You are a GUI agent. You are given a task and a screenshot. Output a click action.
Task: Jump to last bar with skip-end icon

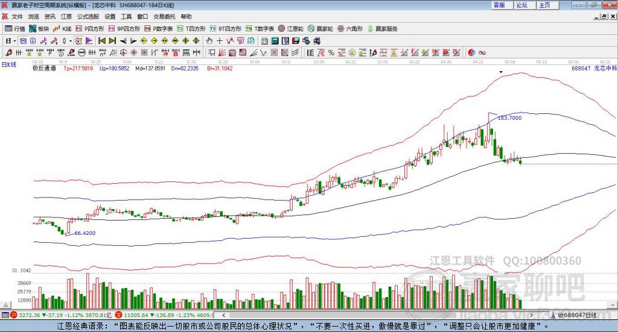tap(112, 41)
